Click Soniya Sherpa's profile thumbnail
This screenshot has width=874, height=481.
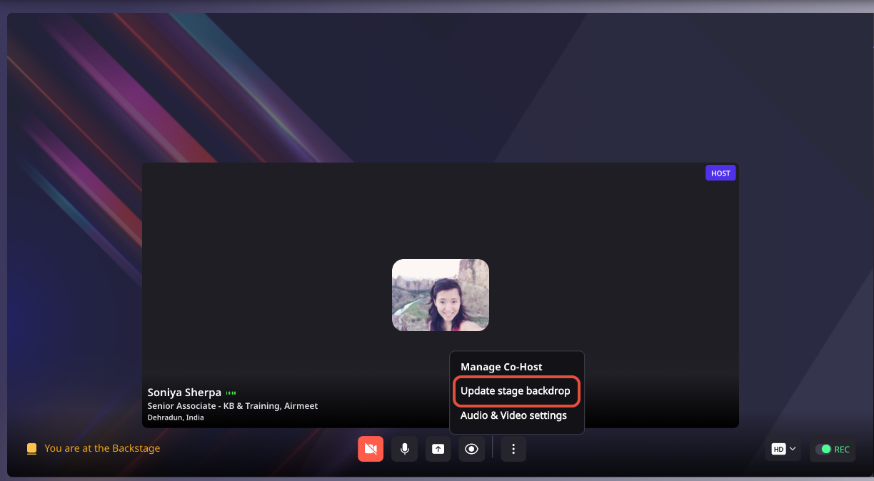(441, 295)
